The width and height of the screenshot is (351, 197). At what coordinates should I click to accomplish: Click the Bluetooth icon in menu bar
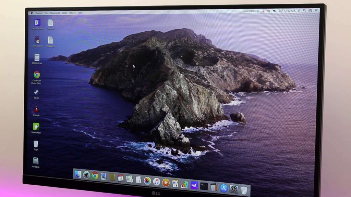pyautogui.click(x=258, y=11)
